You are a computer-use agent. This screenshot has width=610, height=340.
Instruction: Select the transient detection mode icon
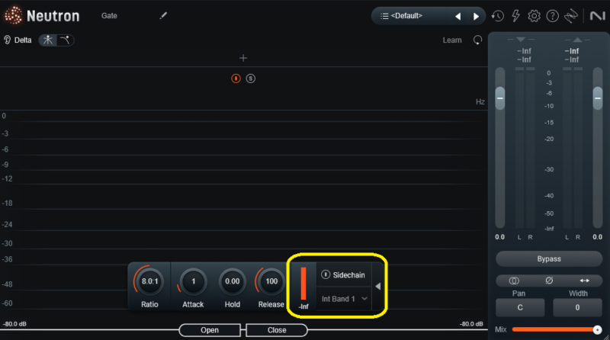[48, 40]
